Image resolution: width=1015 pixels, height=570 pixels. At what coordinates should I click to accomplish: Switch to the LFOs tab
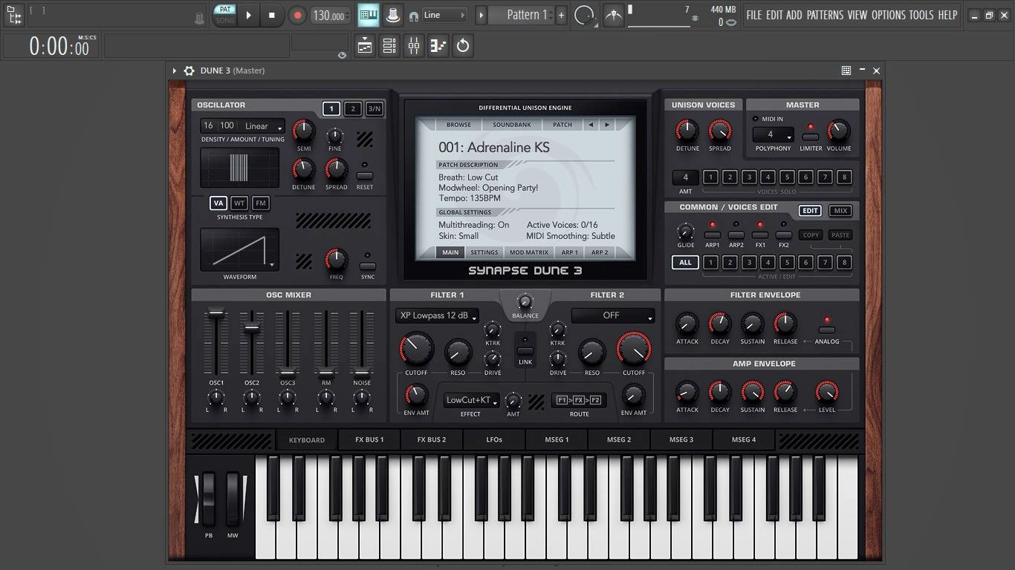tap(494, 439)
